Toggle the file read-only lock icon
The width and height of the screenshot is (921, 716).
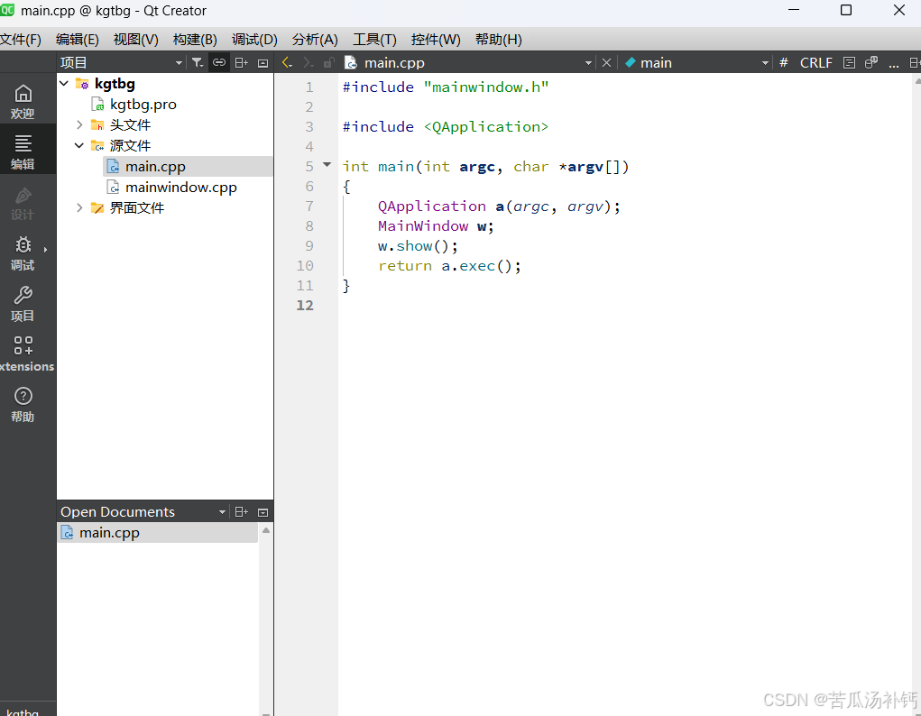click(328, 62)
